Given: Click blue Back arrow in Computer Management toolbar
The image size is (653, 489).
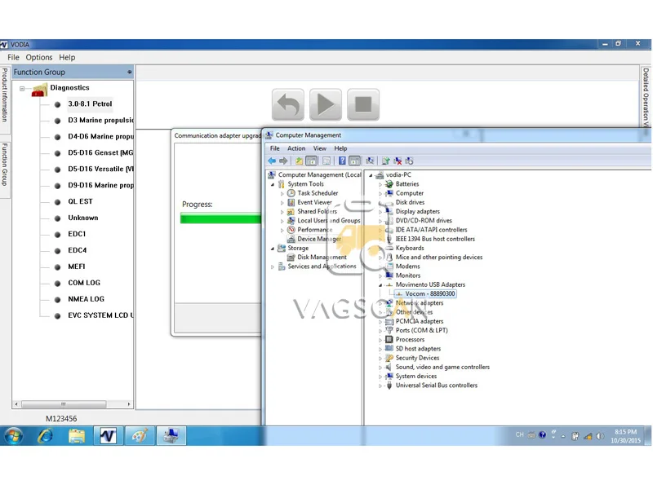Looking at the screenshot, I should 272,161.
